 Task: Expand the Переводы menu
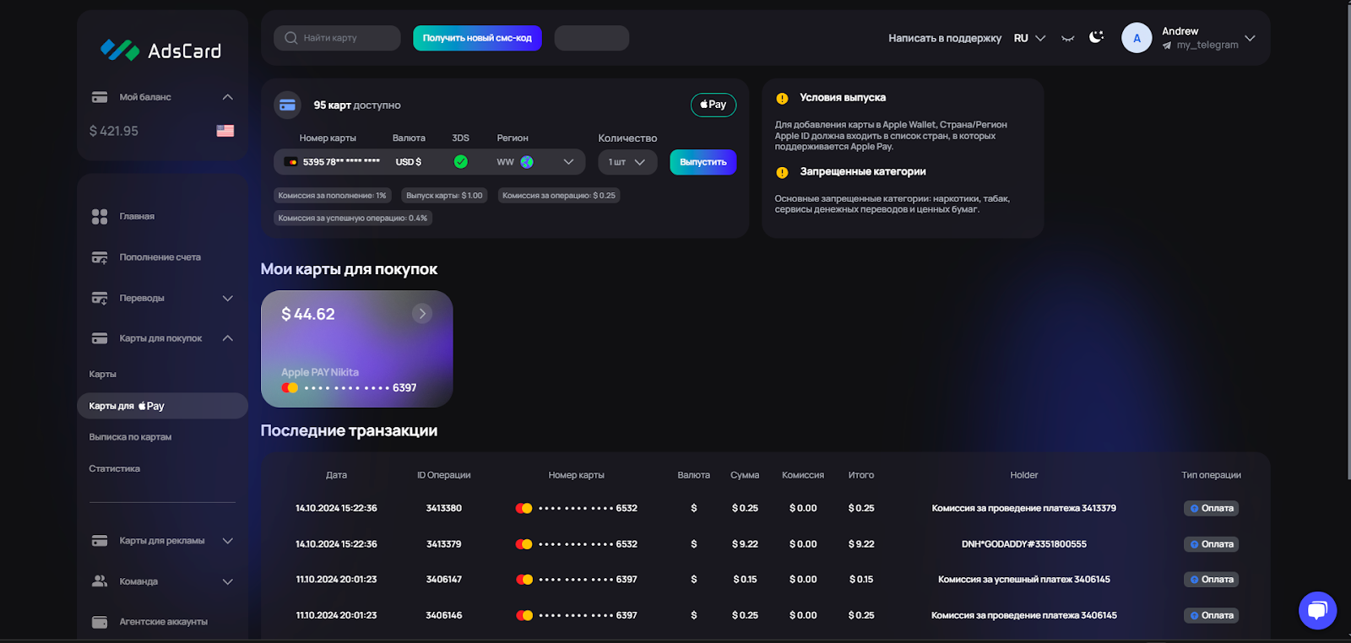(x=227, y=298)
